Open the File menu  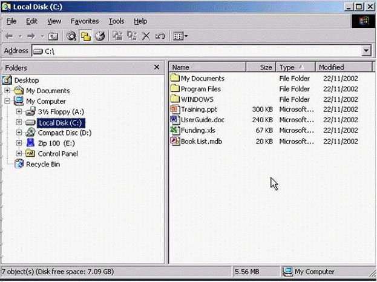(x=11, y=21)
